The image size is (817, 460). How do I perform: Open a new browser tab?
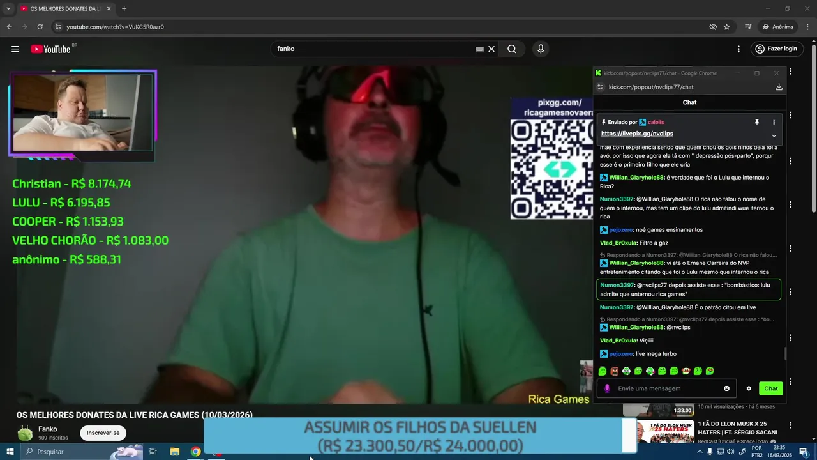tap(124, 9)
